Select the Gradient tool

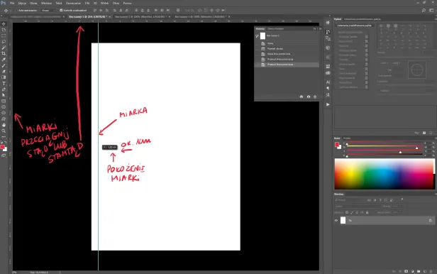[x=4, y=77]
